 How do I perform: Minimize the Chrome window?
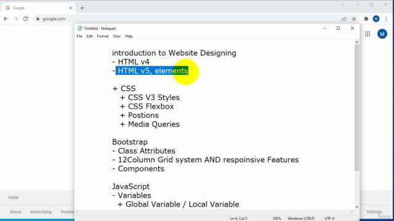pyautogui.click(x=357, y=5)
